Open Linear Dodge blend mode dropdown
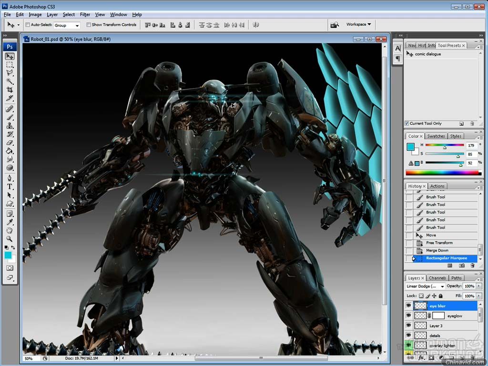488x366 pixels. pos(425,286)
